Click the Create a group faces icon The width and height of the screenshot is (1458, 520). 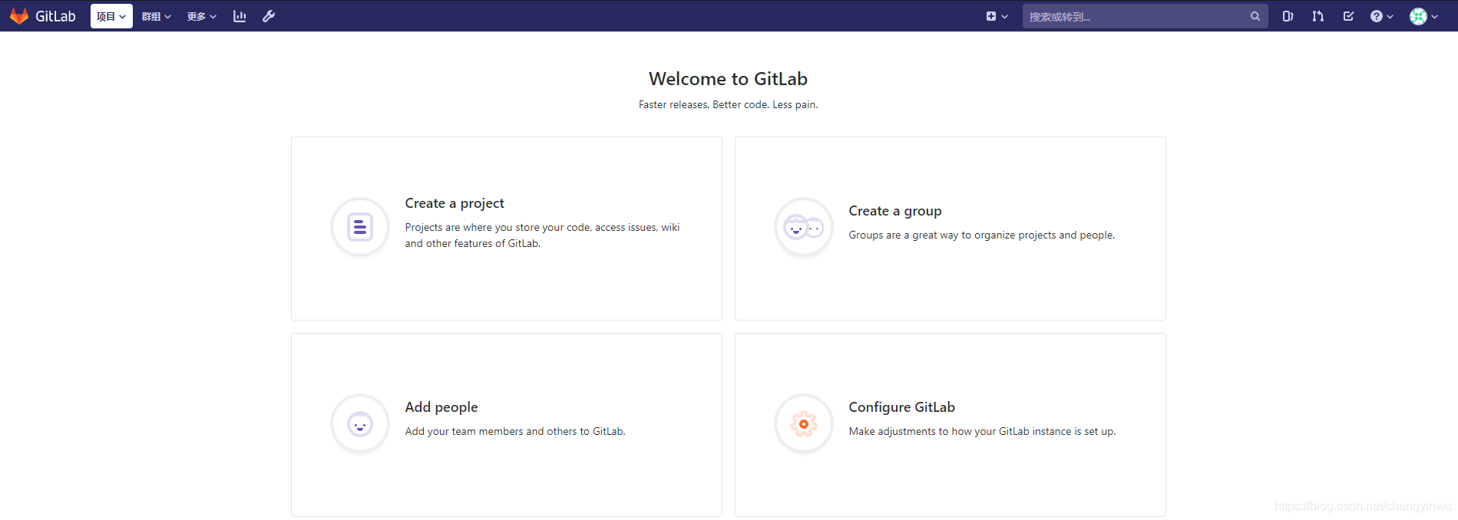(804, 227)
